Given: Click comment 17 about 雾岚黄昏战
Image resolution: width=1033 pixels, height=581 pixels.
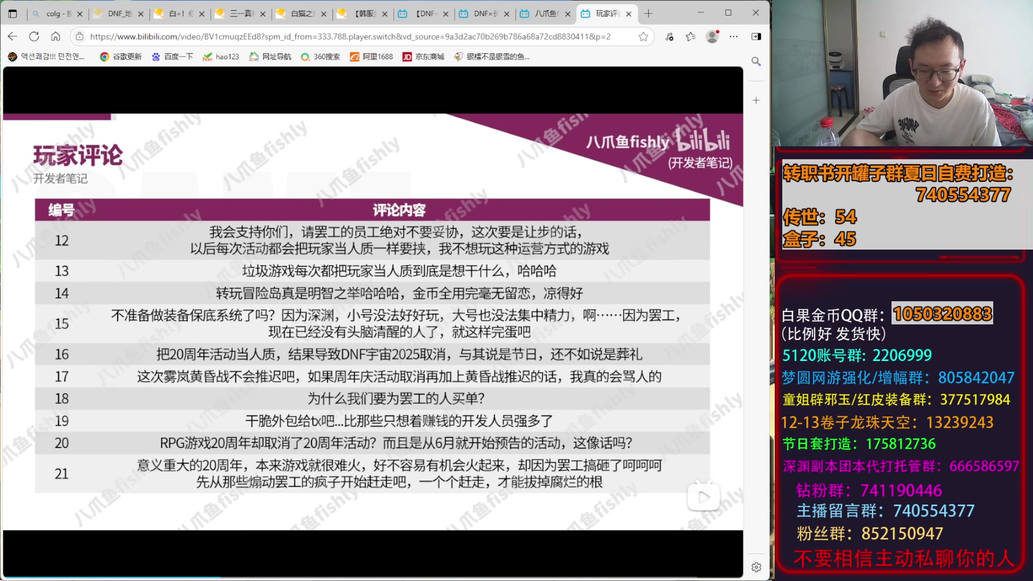Looking at the screenshot, I should [399, 377].
